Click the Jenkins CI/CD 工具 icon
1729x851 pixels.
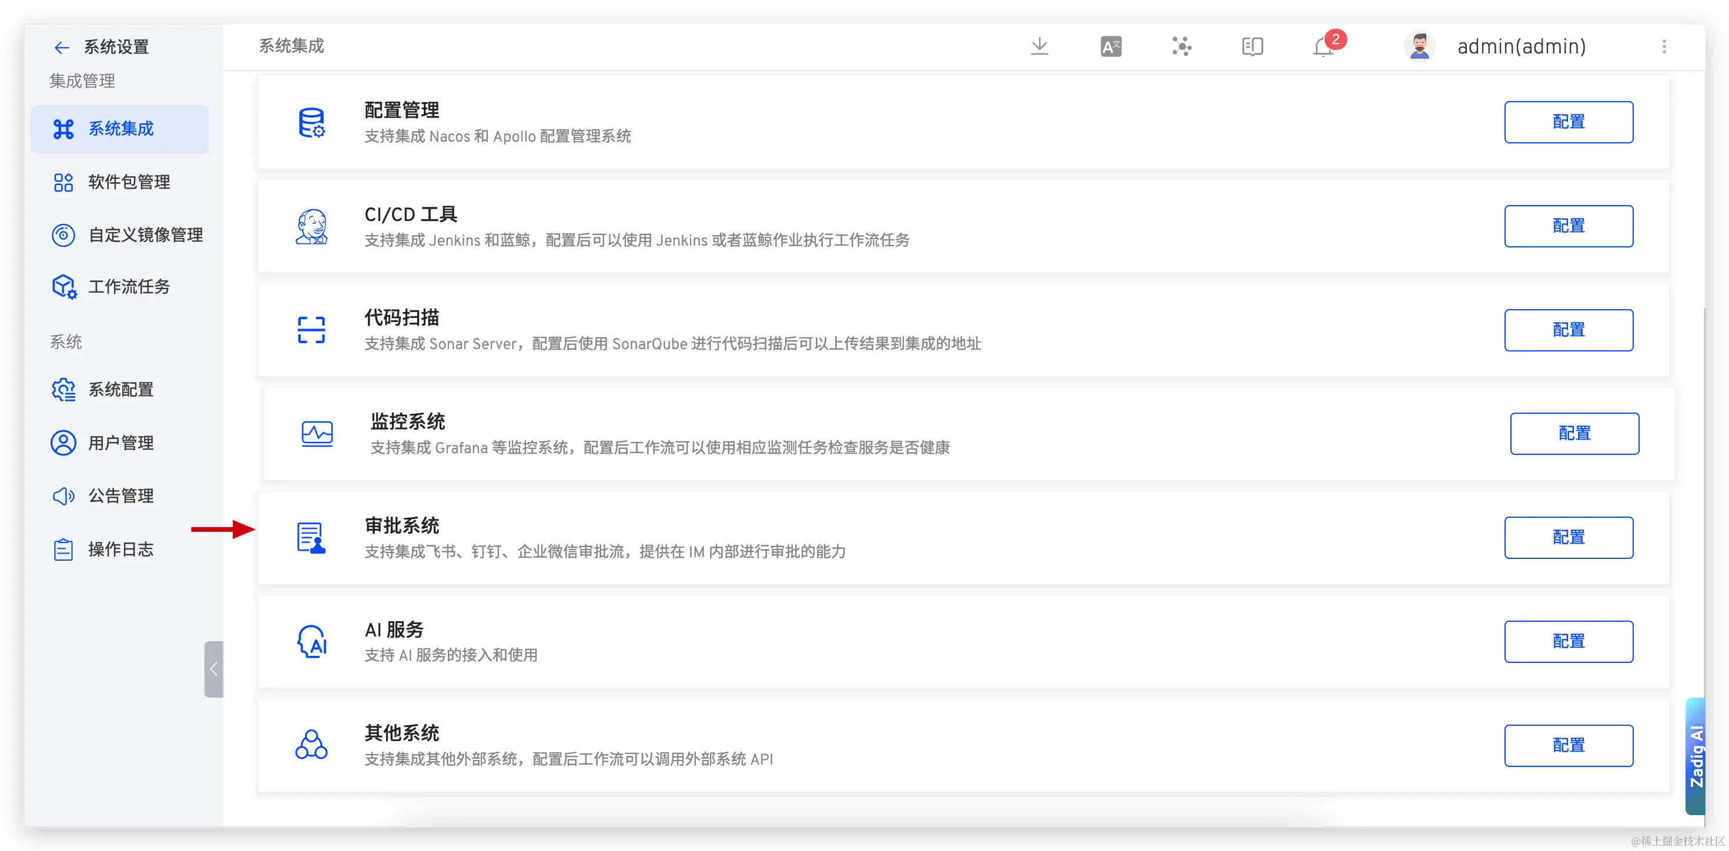click(311, 226)
